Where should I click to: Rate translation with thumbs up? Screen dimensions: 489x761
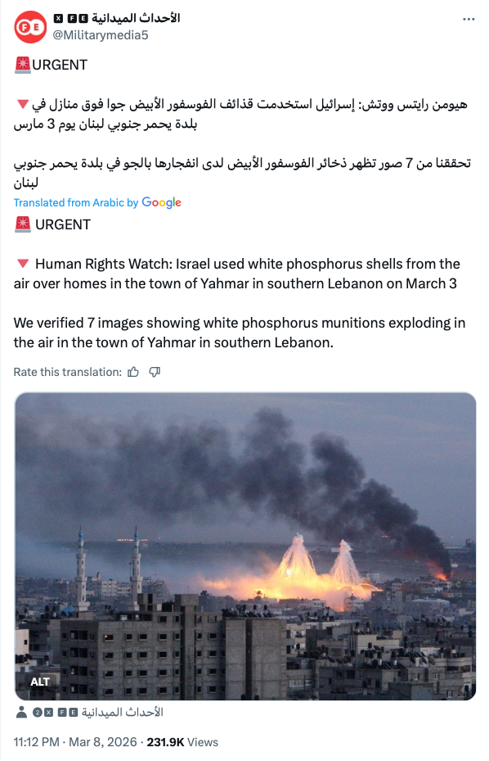133,372
